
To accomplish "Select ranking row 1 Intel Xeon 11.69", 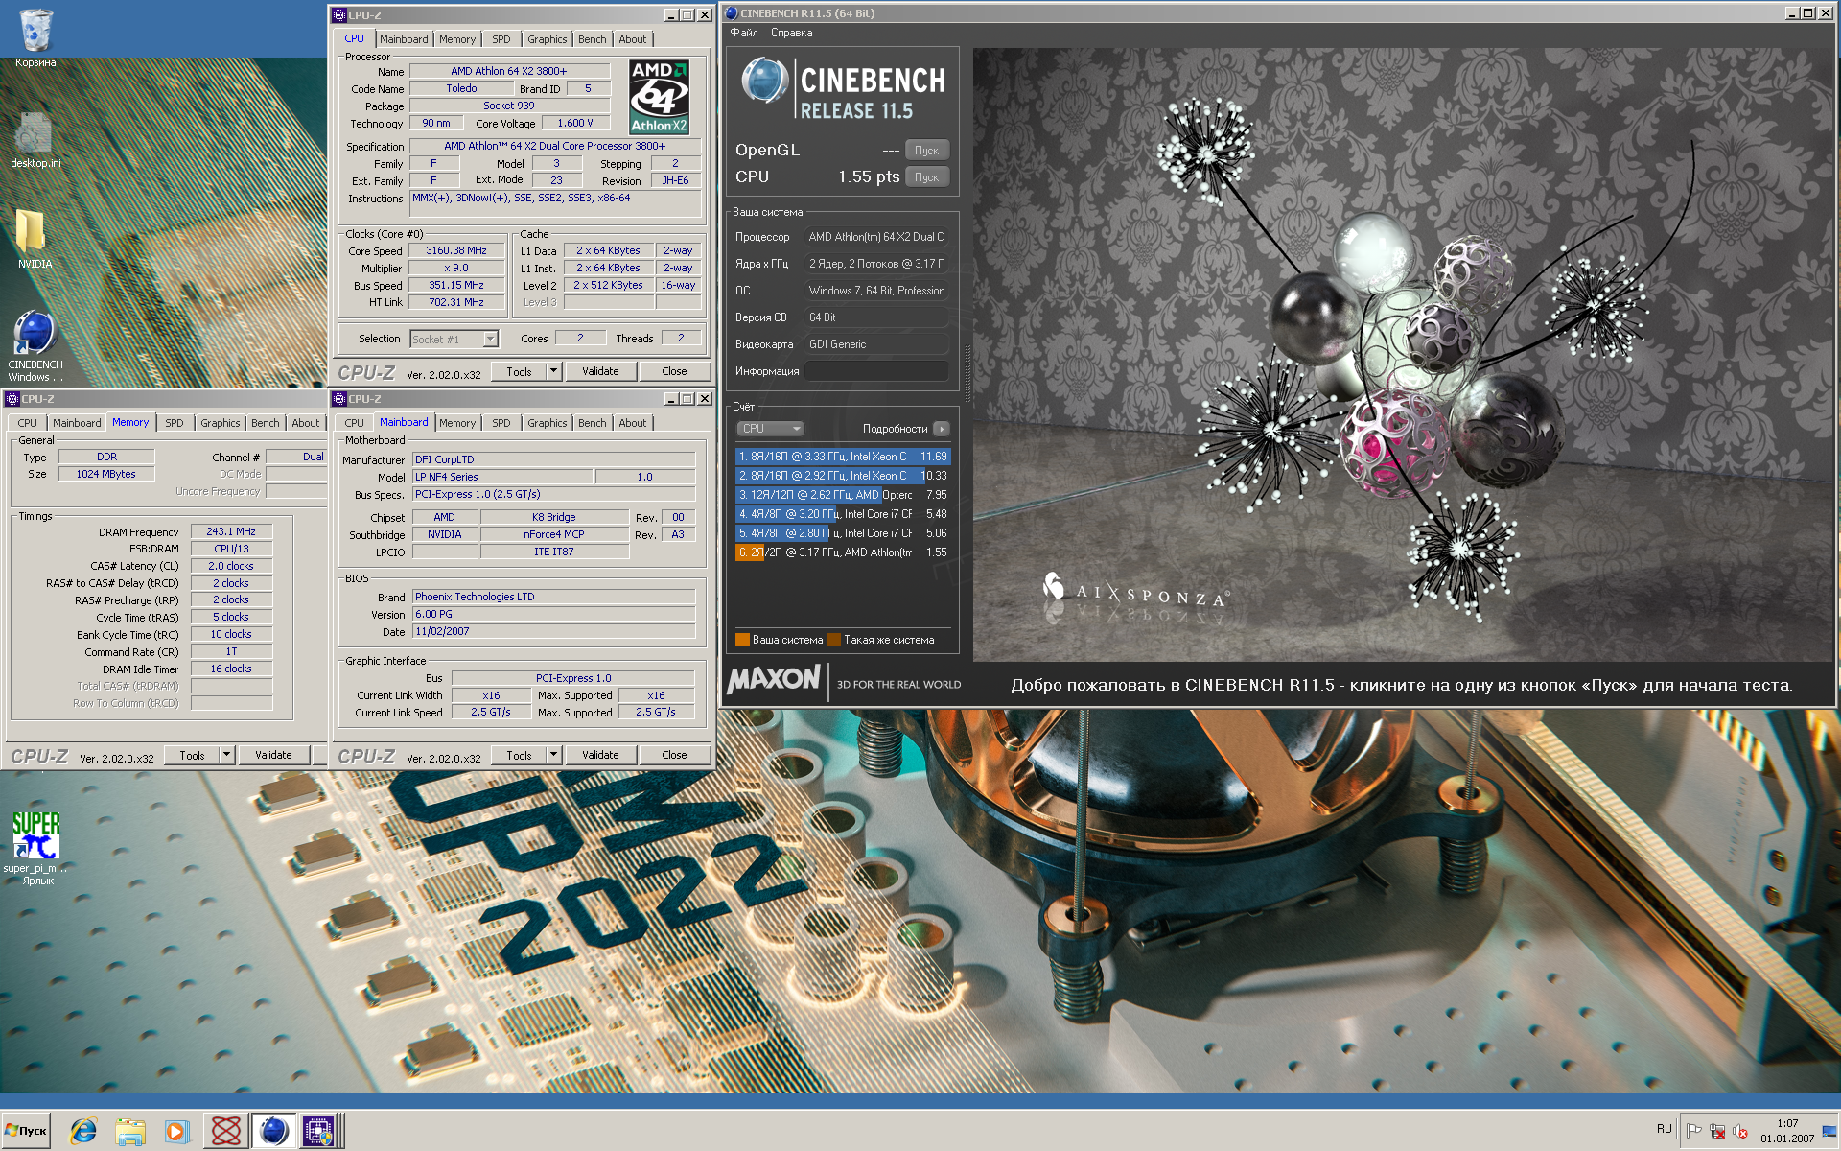I will point(843,457).
